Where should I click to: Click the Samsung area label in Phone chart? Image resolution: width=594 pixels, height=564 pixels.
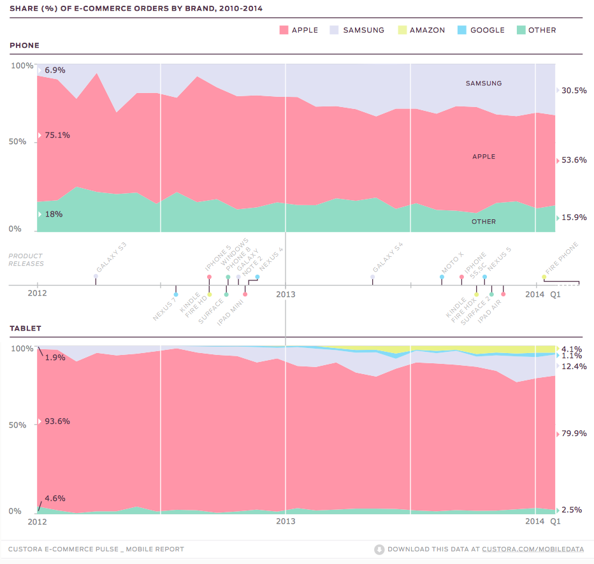[x=484, y=83]
